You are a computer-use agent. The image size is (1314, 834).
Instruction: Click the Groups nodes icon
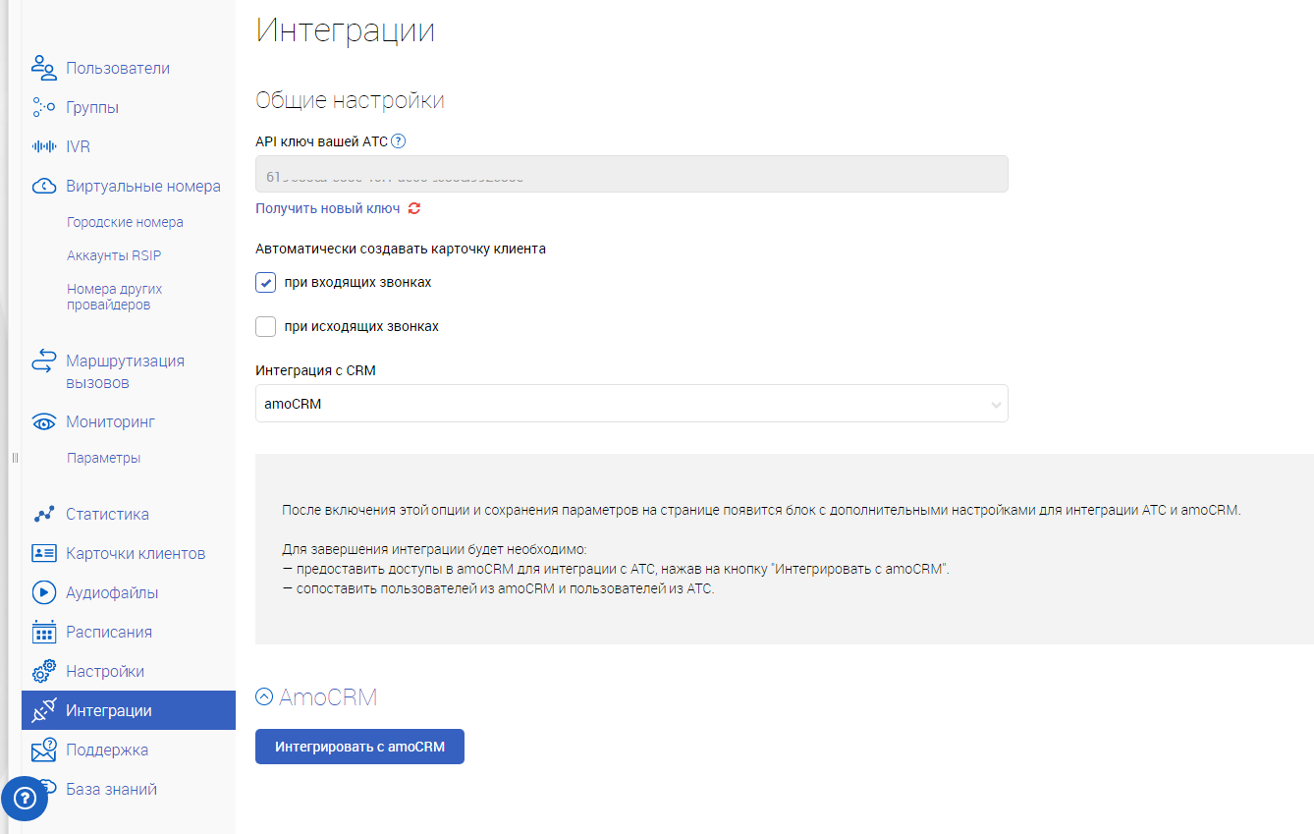43,107
